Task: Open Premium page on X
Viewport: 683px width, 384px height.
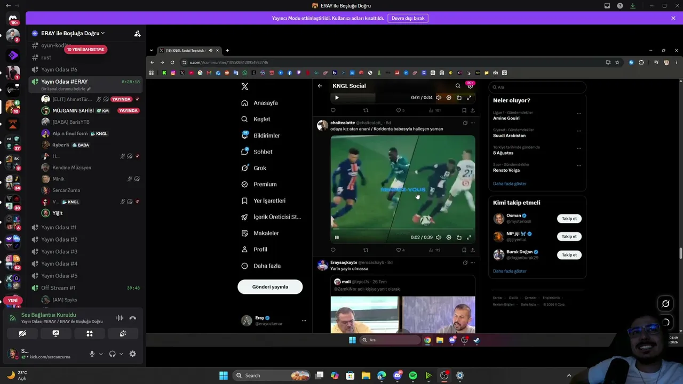Action: click(259, 184)
